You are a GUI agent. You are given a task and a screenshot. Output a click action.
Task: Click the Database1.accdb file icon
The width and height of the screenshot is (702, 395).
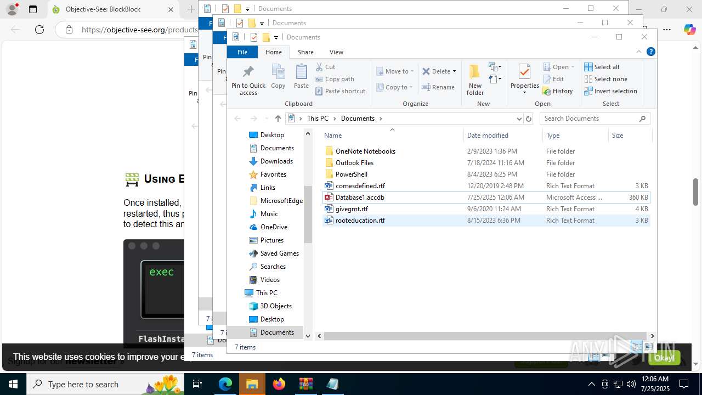click(x=329, y=198)
